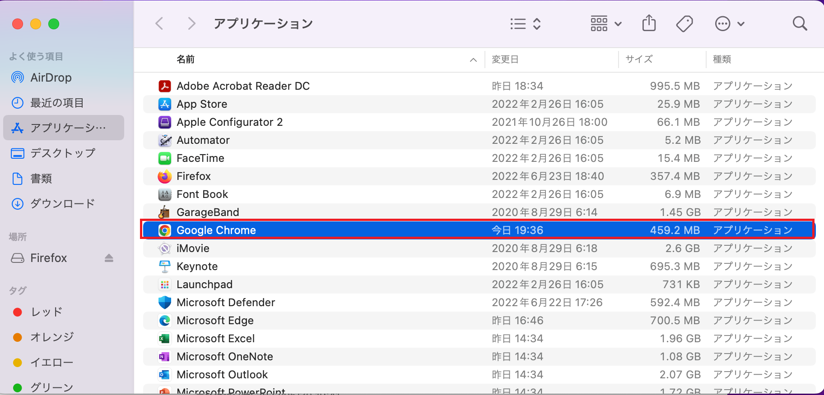Select the グリーン tag
The width and height of the screenshot is (824, 395).
[64, 387]
